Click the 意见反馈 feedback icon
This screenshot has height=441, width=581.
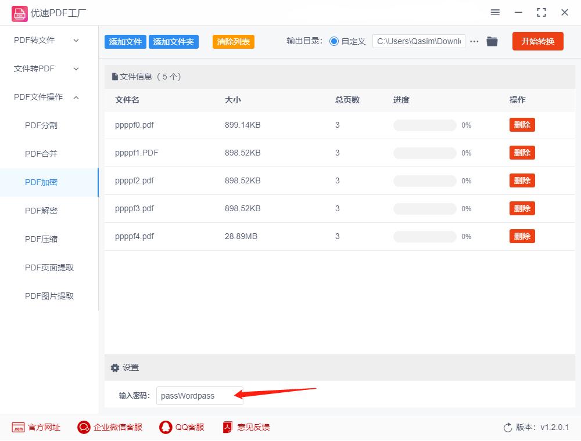click(227, 427)
